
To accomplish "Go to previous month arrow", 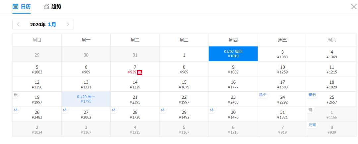I will (x=18, y=24).
